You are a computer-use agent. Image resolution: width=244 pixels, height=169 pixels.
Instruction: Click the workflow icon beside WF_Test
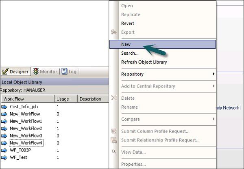coord(4,158)
